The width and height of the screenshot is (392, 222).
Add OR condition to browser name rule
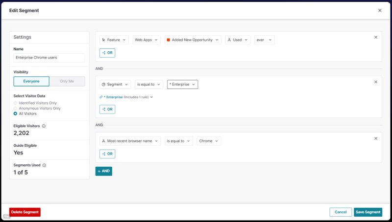[x=107, y=154]
